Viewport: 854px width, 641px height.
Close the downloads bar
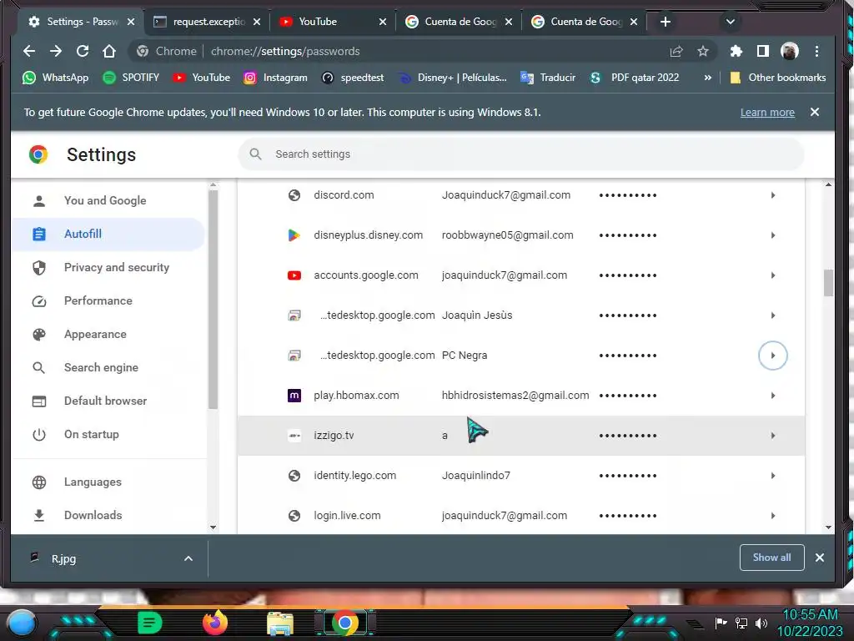click(x=820, y=558)
